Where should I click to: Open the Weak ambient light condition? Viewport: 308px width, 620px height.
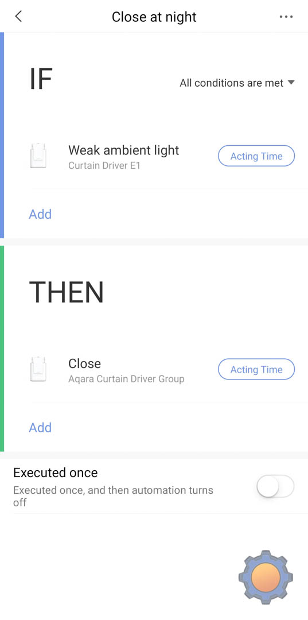tap(123, 150)
